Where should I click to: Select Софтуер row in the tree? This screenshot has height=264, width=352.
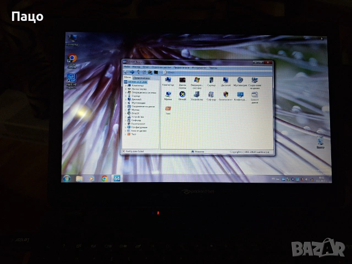(x=134, y=120)
